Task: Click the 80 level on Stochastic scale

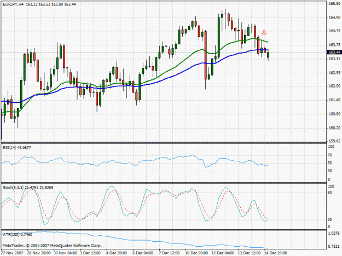Action: point(330,193)
